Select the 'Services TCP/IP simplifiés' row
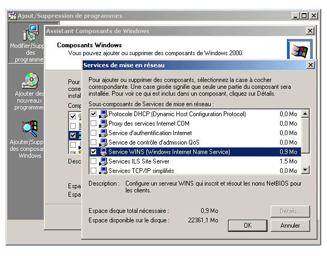 pos(195,170)
